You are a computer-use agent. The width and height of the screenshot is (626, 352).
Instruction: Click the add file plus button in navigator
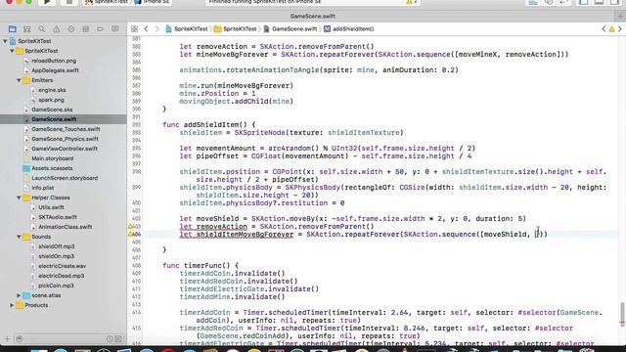pos(7,339)
